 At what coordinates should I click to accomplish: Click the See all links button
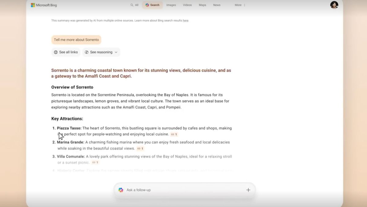click(66, 52)
